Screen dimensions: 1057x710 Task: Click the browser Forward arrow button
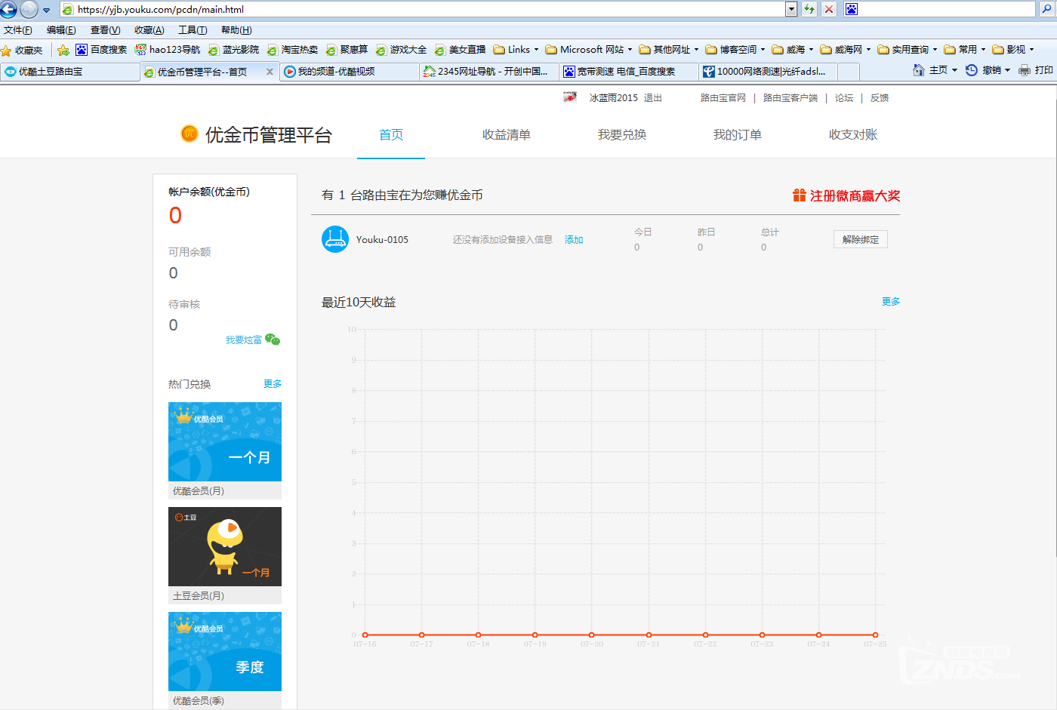click(x=29, y=9)
